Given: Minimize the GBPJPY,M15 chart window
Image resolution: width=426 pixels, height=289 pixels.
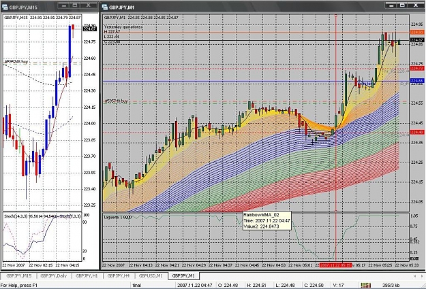Looking at the screenshot, I should (64, 5).
